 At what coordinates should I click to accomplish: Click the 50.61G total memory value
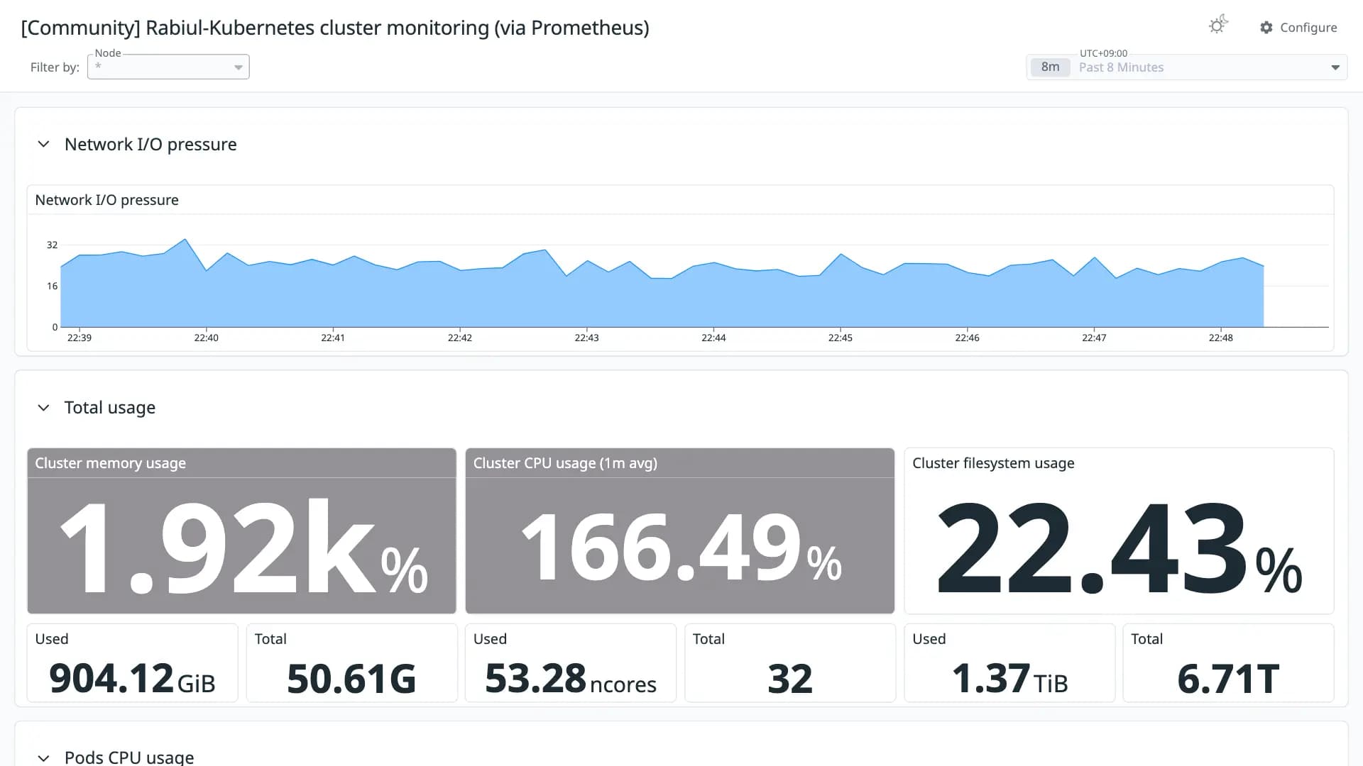[x=351, y=678]
